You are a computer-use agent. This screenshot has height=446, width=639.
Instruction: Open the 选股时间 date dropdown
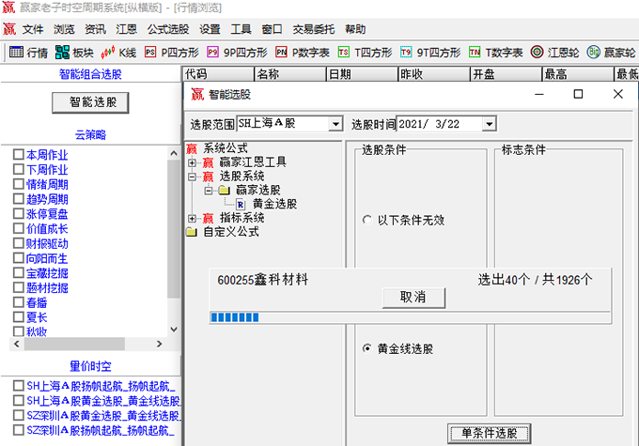488,123
